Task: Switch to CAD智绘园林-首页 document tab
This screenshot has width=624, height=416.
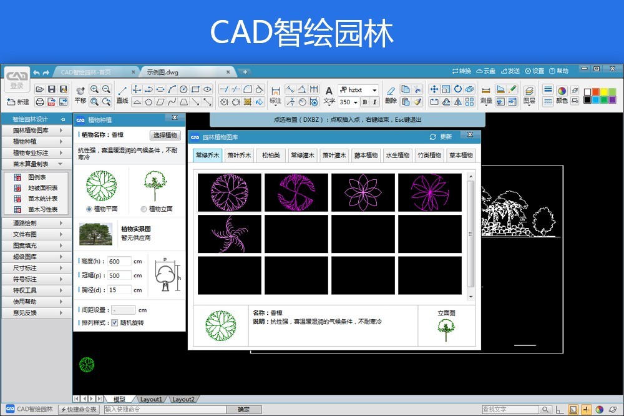Action: point(90,72)
